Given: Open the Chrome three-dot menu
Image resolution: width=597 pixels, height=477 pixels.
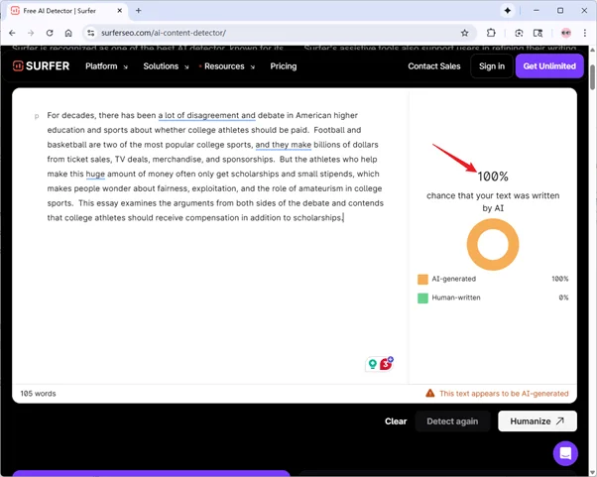Looking at the screenshot, I should pos(584,33).
